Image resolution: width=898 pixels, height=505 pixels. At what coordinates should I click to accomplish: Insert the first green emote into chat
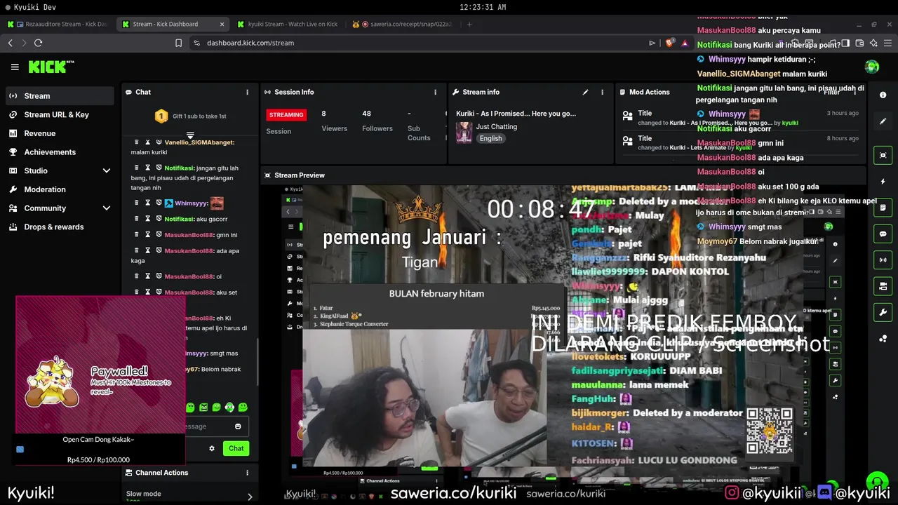pyautogui.click(x=190, y=408)
